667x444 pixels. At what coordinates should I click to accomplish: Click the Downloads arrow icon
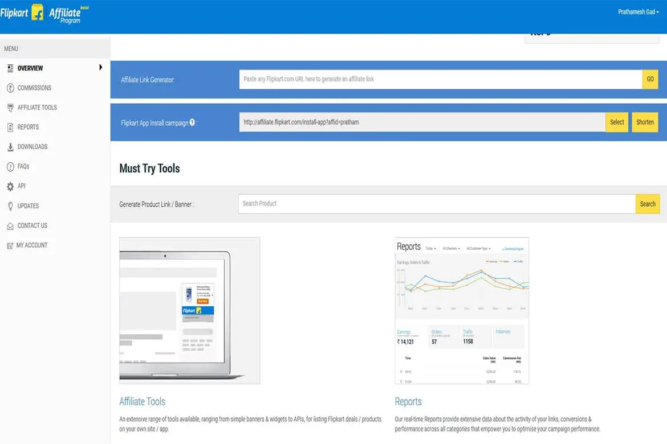(x=11, y=146)
